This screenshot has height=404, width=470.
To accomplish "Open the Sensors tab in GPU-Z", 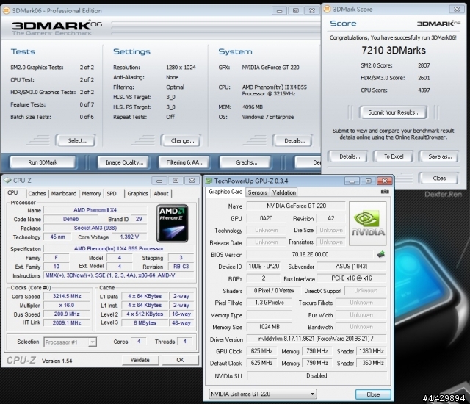I will pyautogui.click(x=257, y=192).
